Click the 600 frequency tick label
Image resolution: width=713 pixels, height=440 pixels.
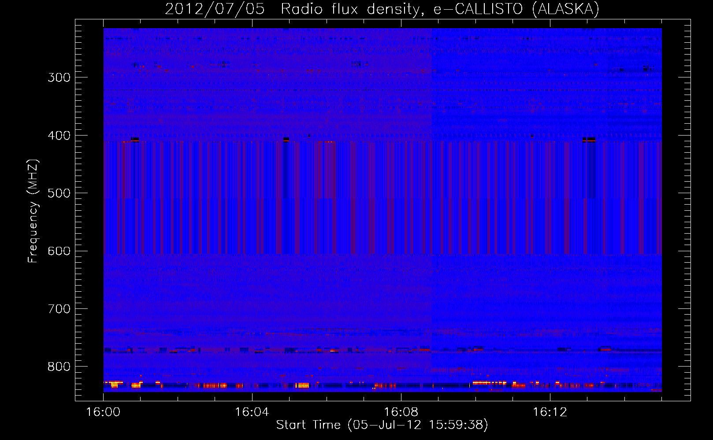coord(59,251)
